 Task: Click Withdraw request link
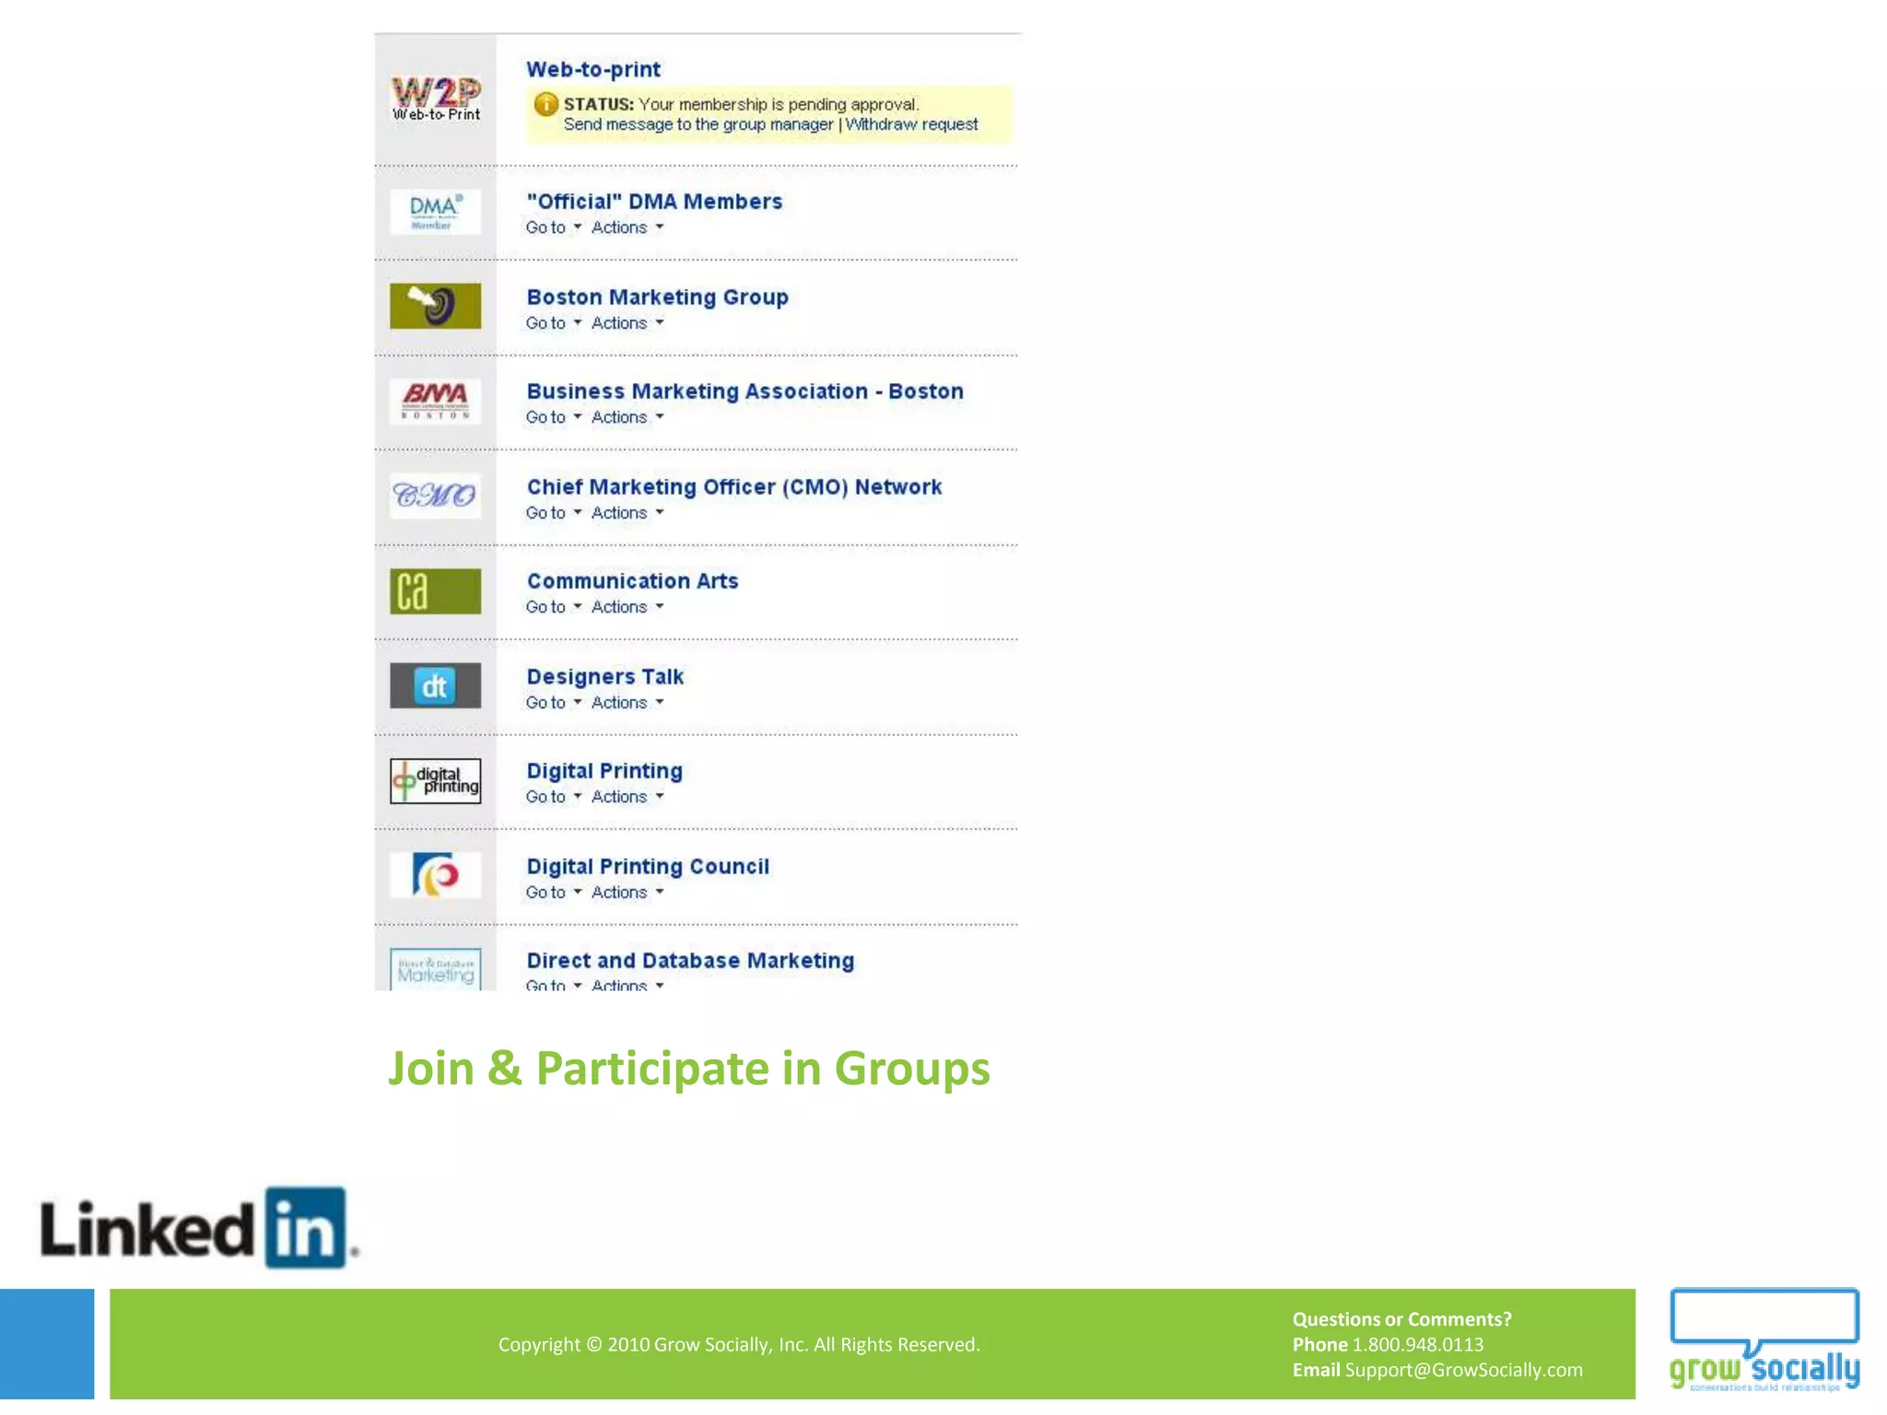coord(911,124)
